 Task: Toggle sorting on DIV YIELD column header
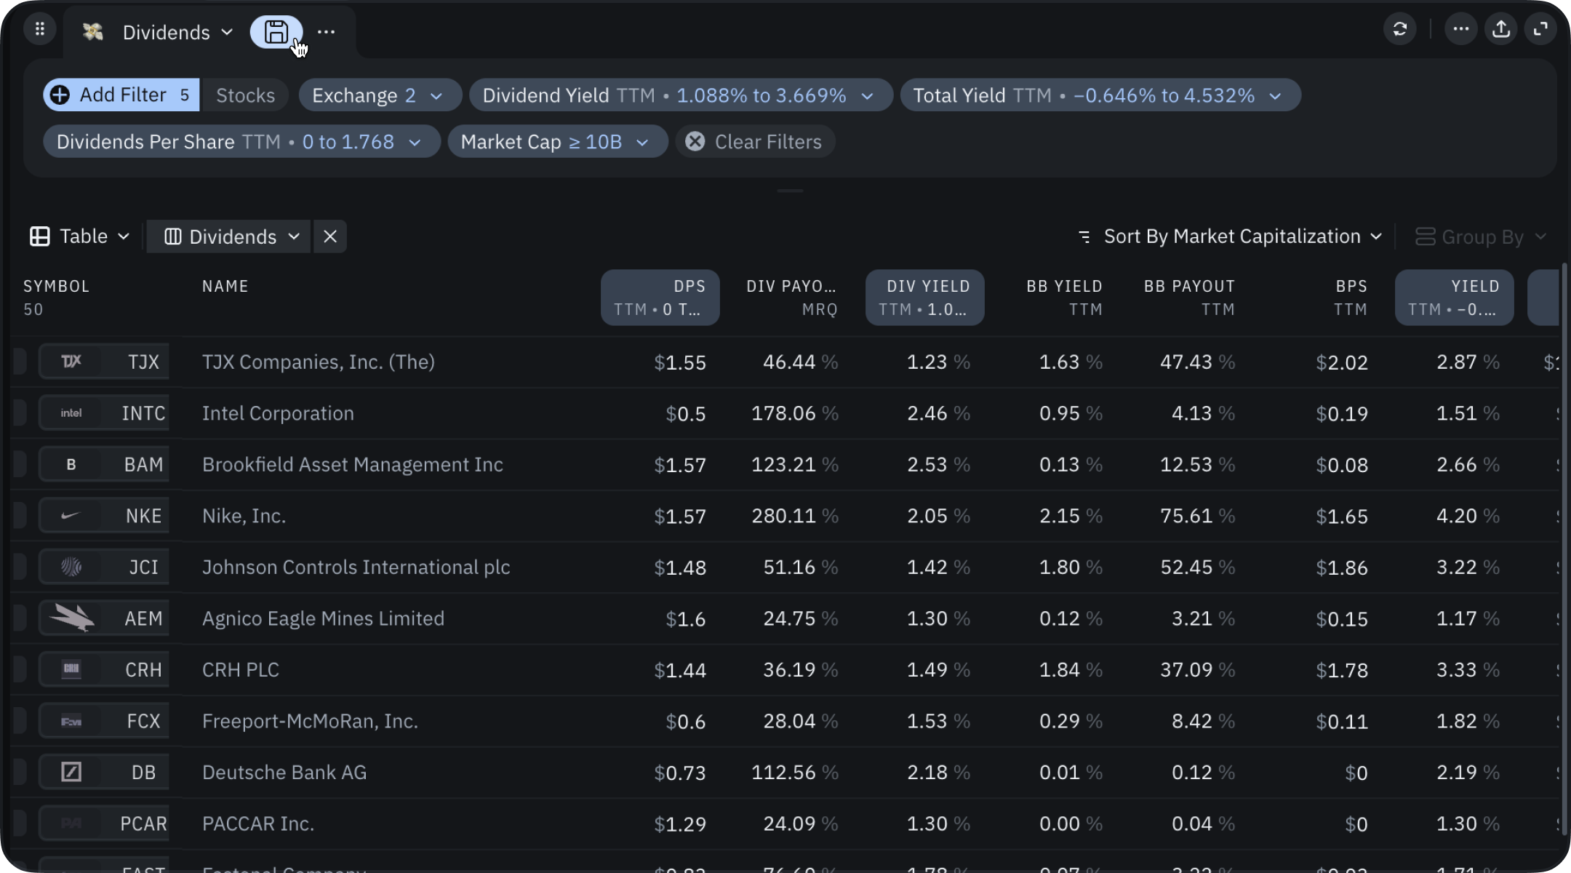924,297
